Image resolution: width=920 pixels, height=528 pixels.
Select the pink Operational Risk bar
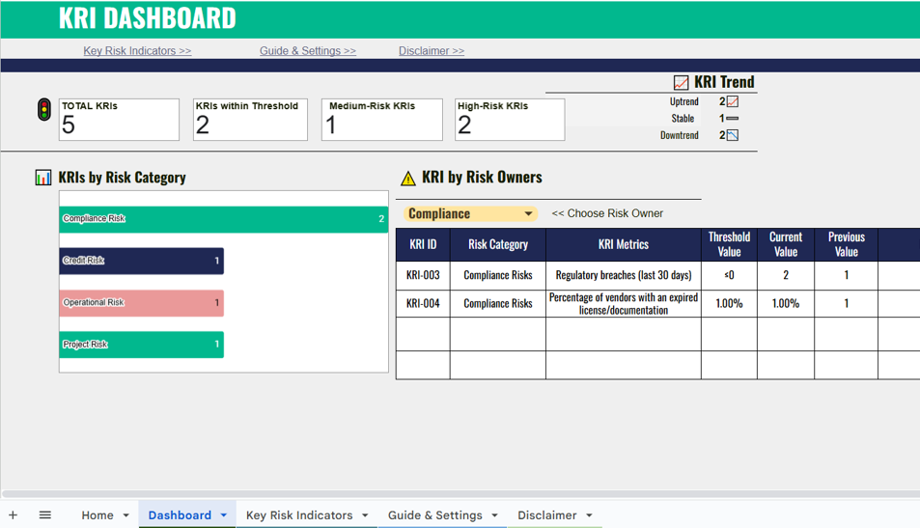pyautogui.click(x=141, y=303)
